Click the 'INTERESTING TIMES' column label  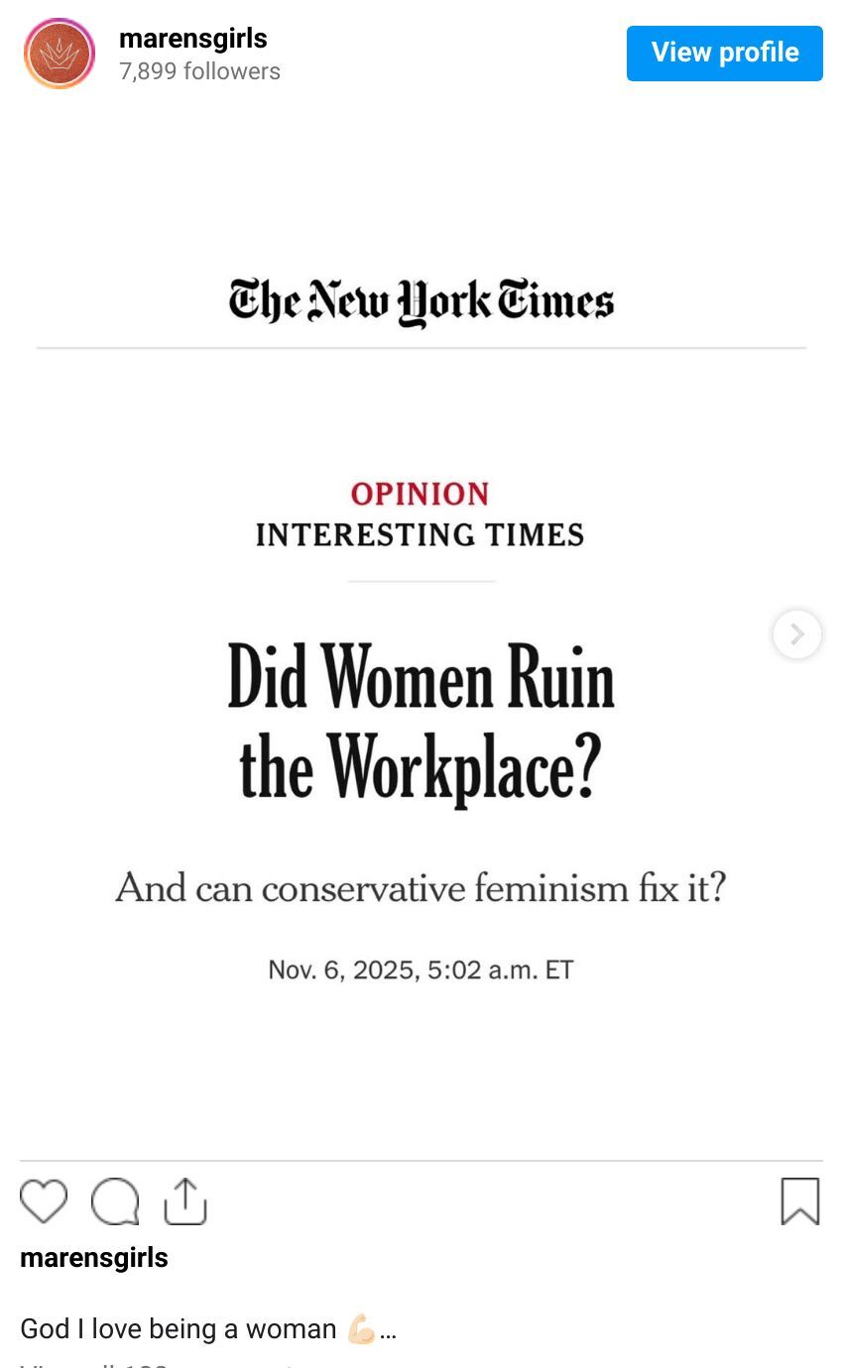point(421,535)
